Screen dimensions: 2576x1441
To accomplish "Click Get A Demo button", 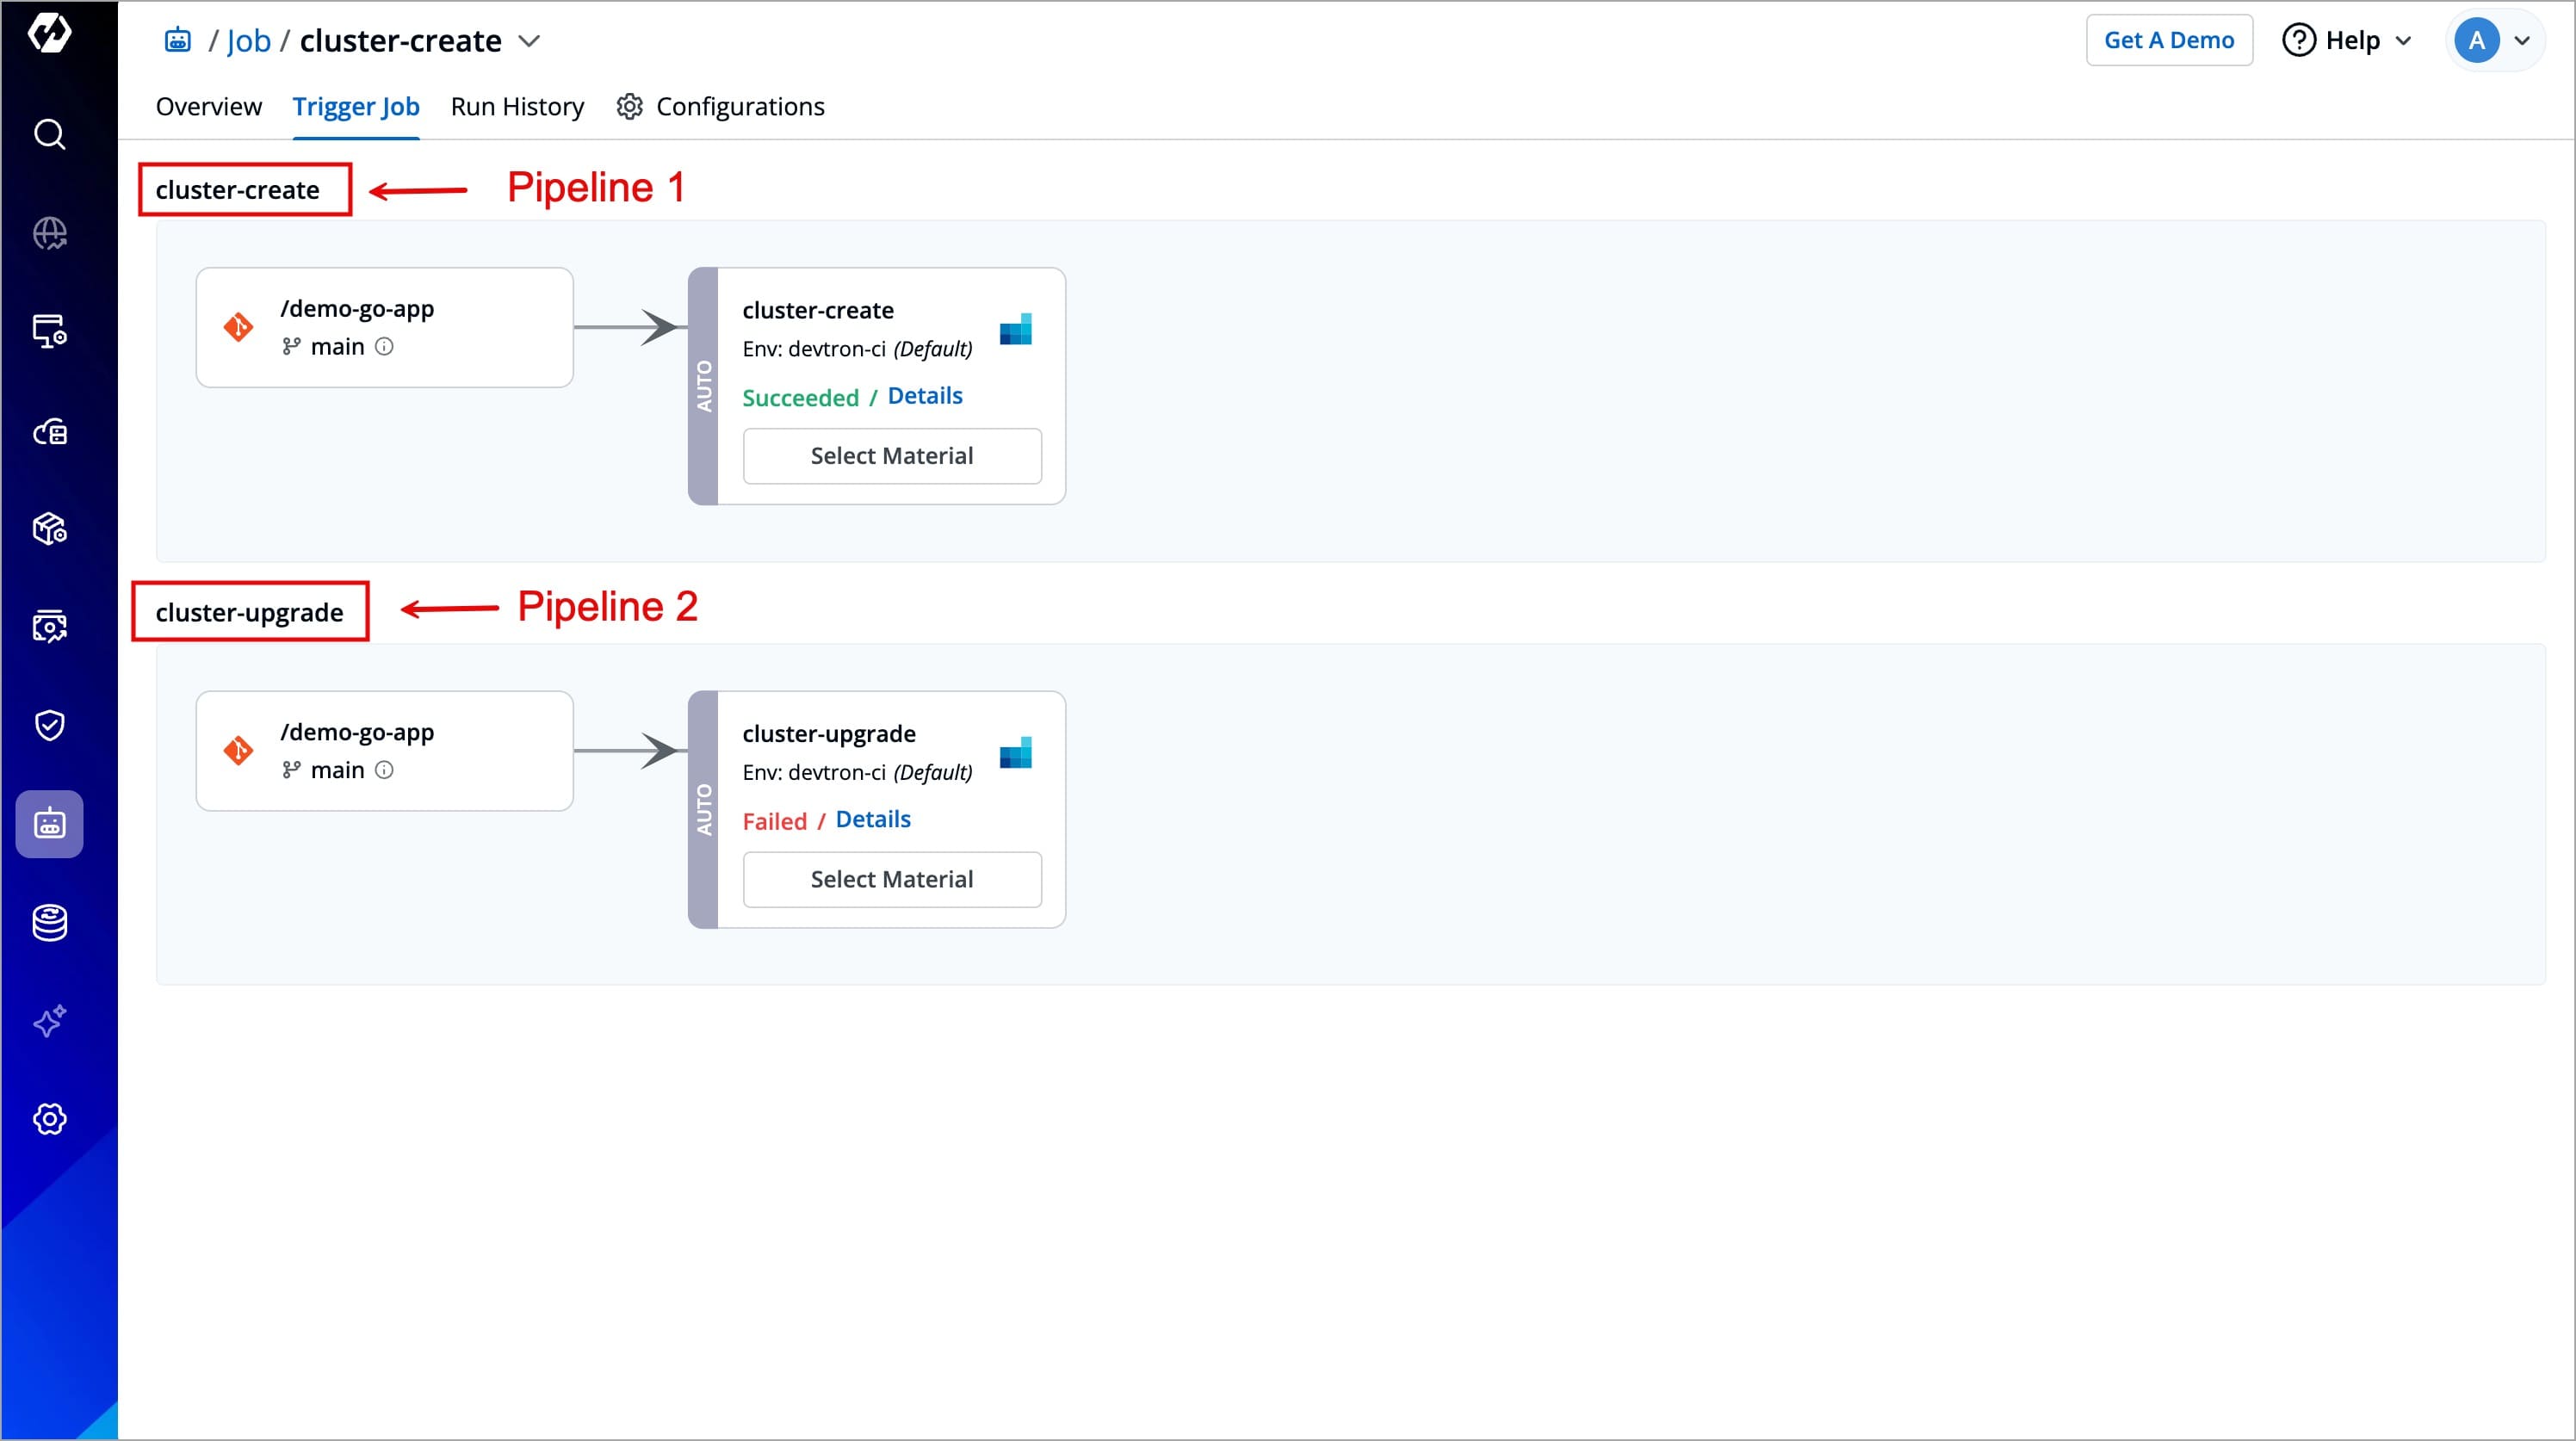I will click(x=2168, y=41).
